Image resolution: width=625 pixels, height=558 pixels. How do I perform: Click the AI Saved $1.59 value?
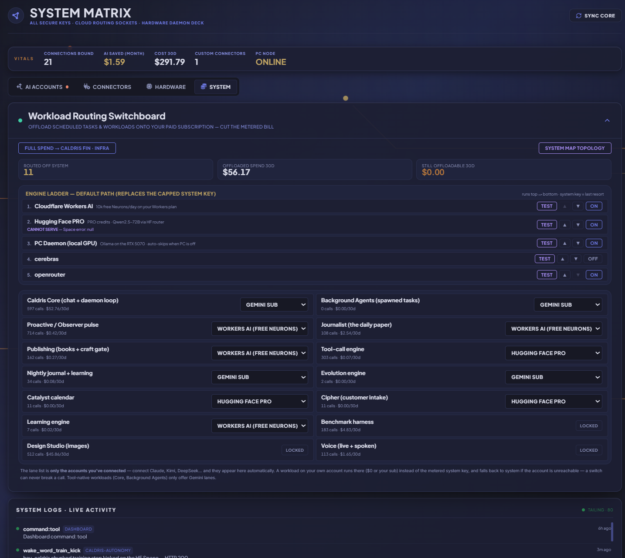[x=114, y=62]
